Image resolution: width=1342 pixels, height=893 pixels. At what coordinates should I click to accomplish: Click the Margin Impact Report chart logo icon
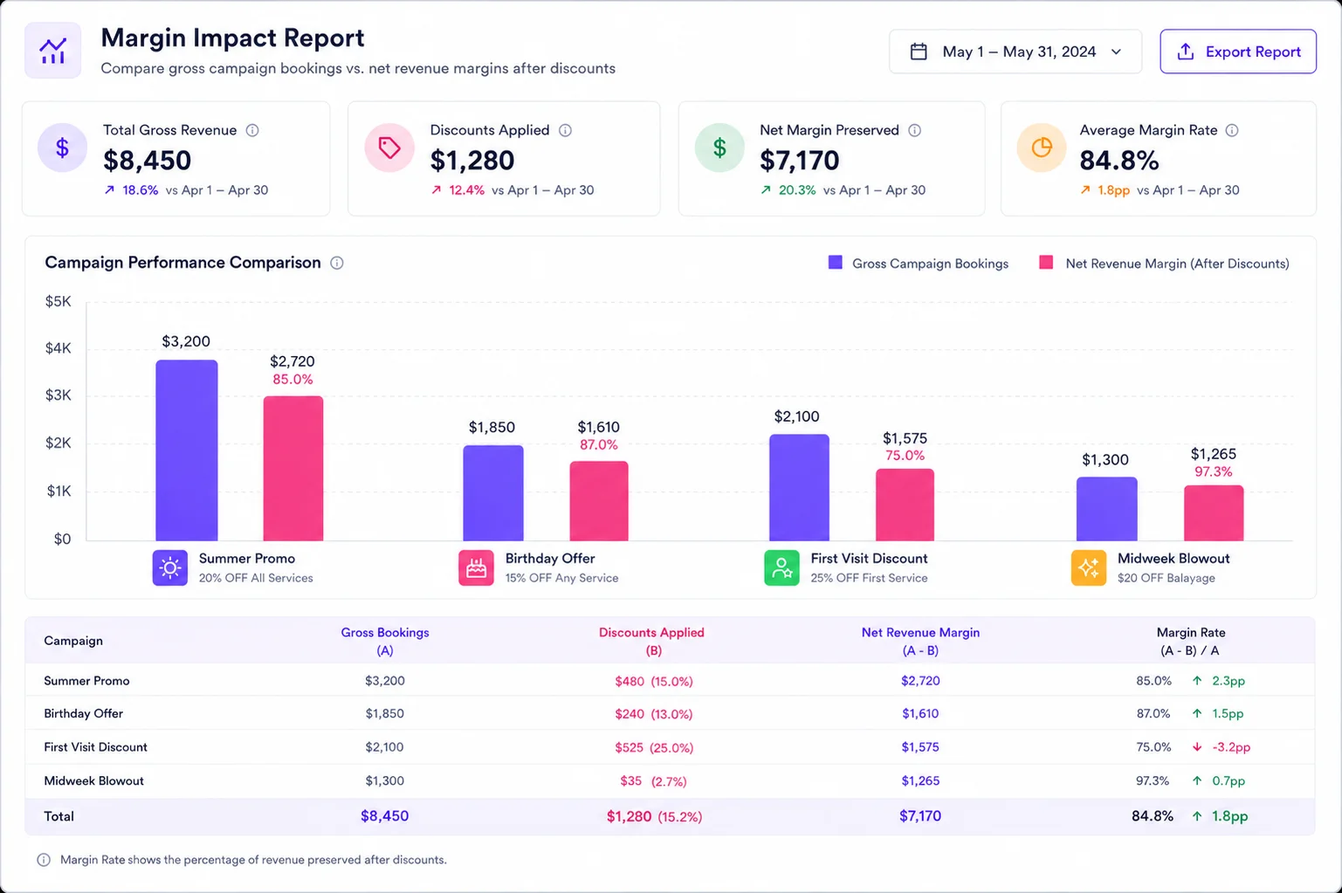(53, 51)
